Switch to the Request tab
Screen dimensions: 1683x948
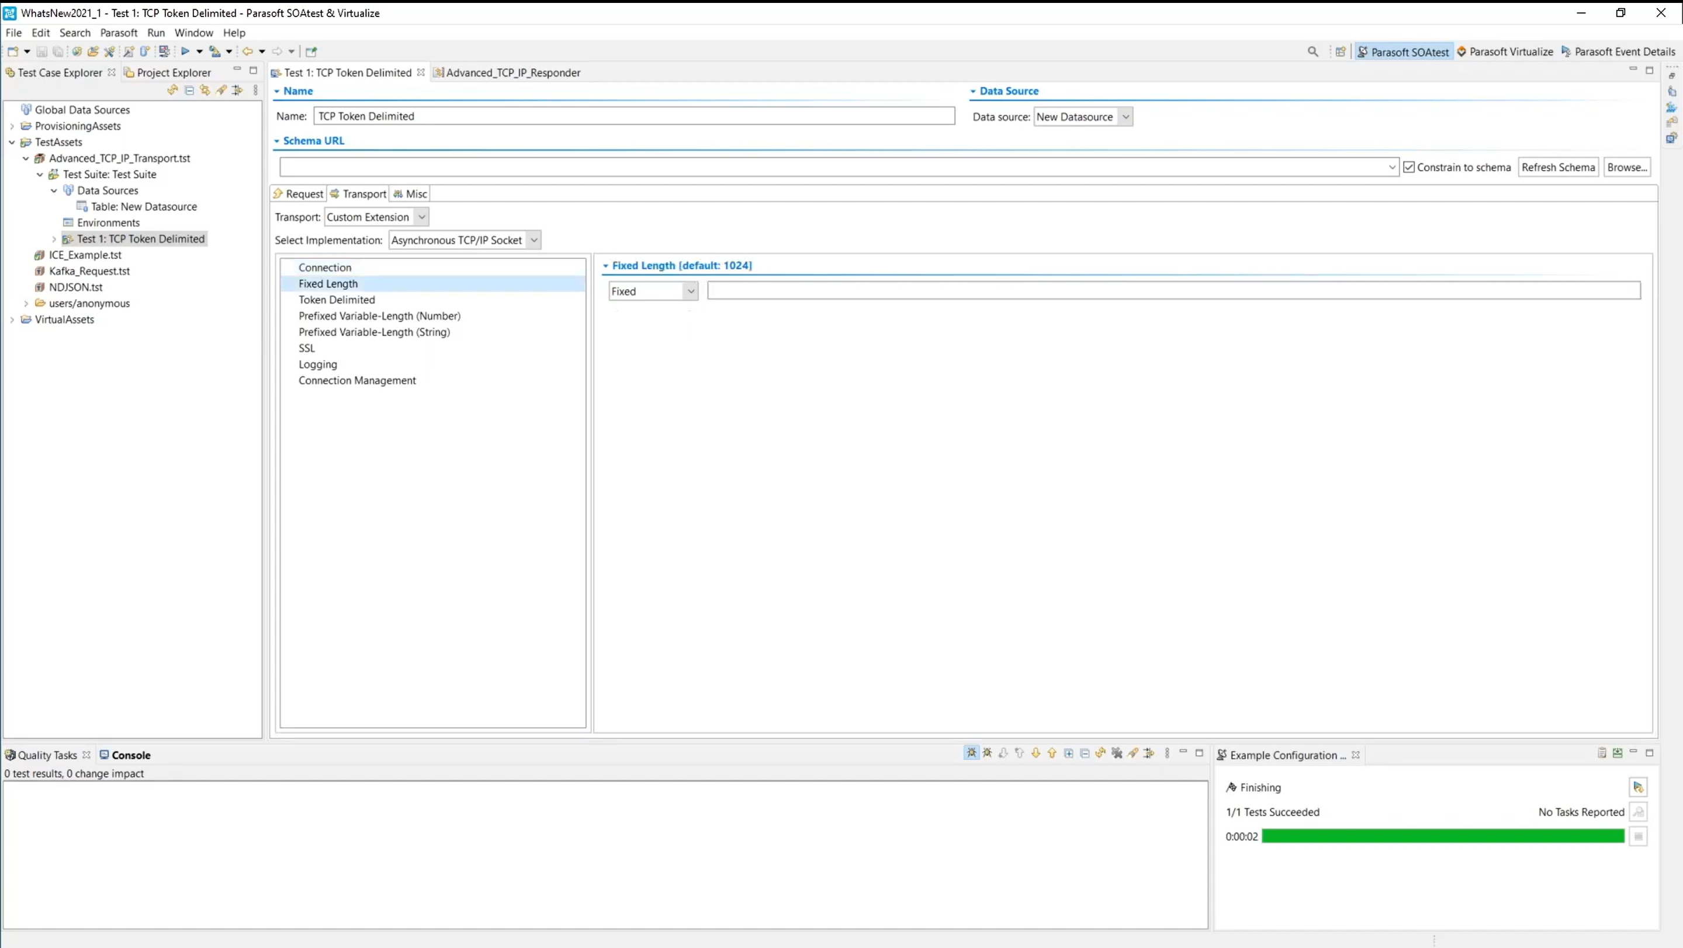pos(299,194)
